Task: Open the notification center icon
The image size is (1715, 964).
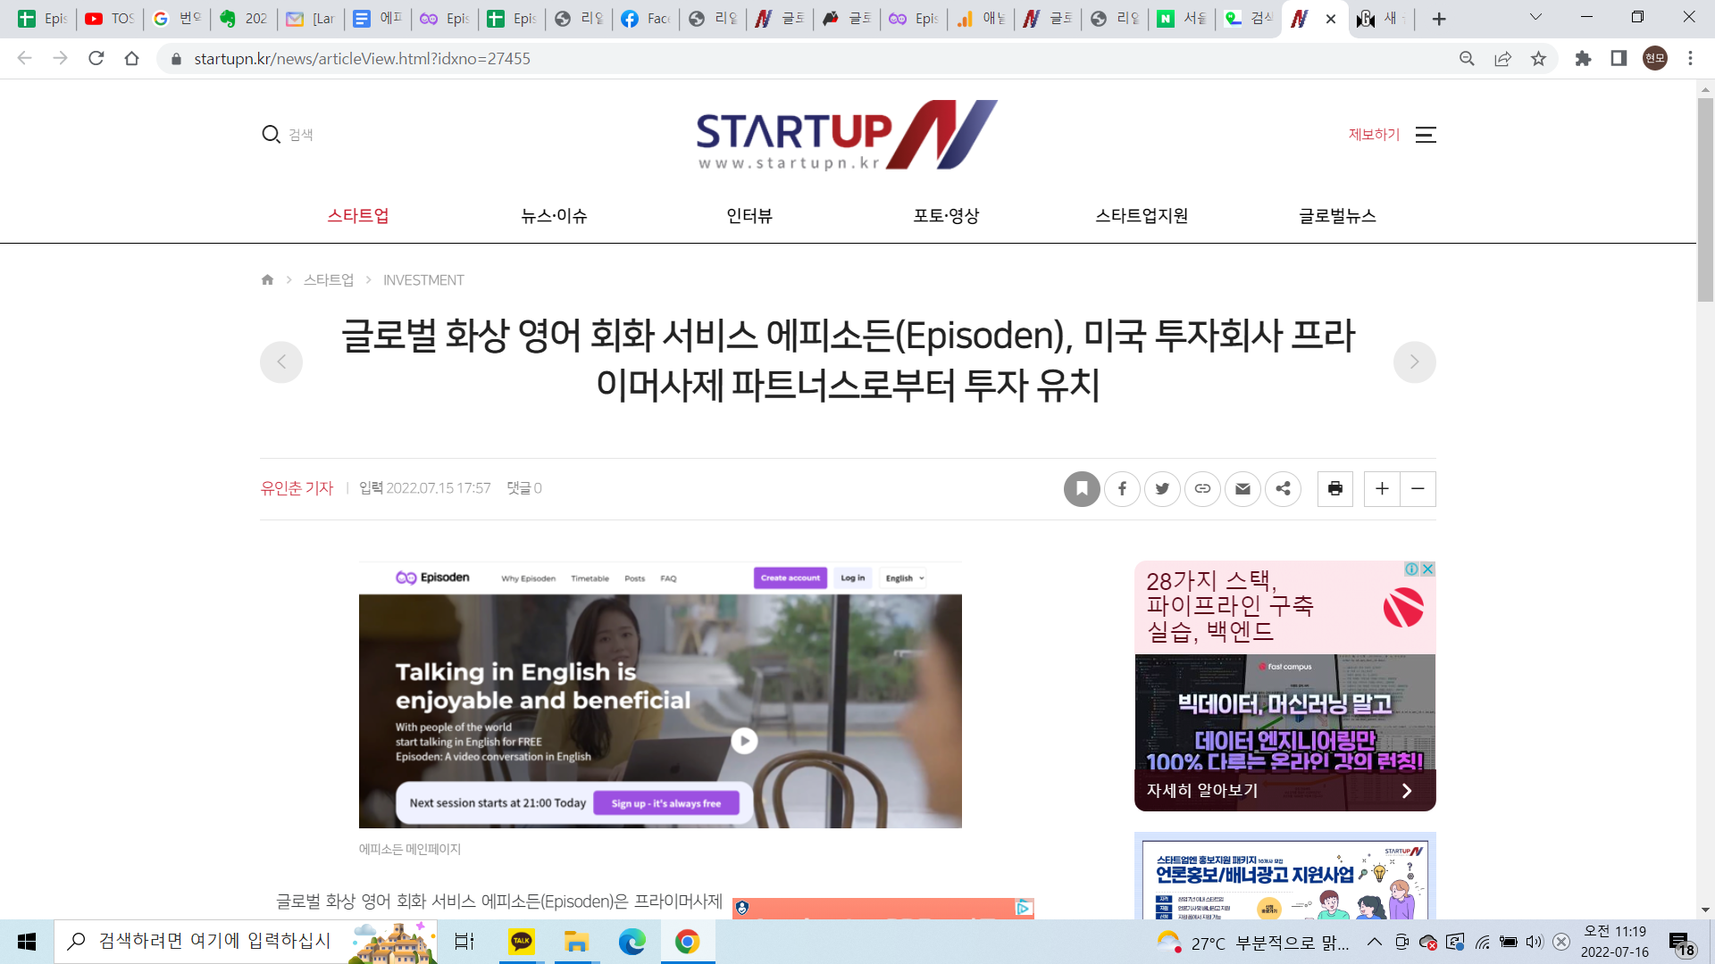Action: 1681,943
